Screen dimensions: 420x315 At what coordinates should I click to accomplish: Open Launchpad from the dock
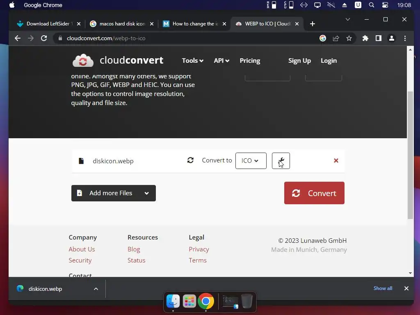pyautogui.click(x=189, y=301)
